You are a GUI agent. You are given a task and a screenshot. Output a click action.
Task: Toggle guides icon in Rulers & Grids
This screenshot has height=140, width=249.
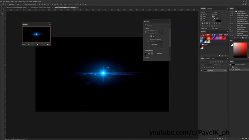152,54
